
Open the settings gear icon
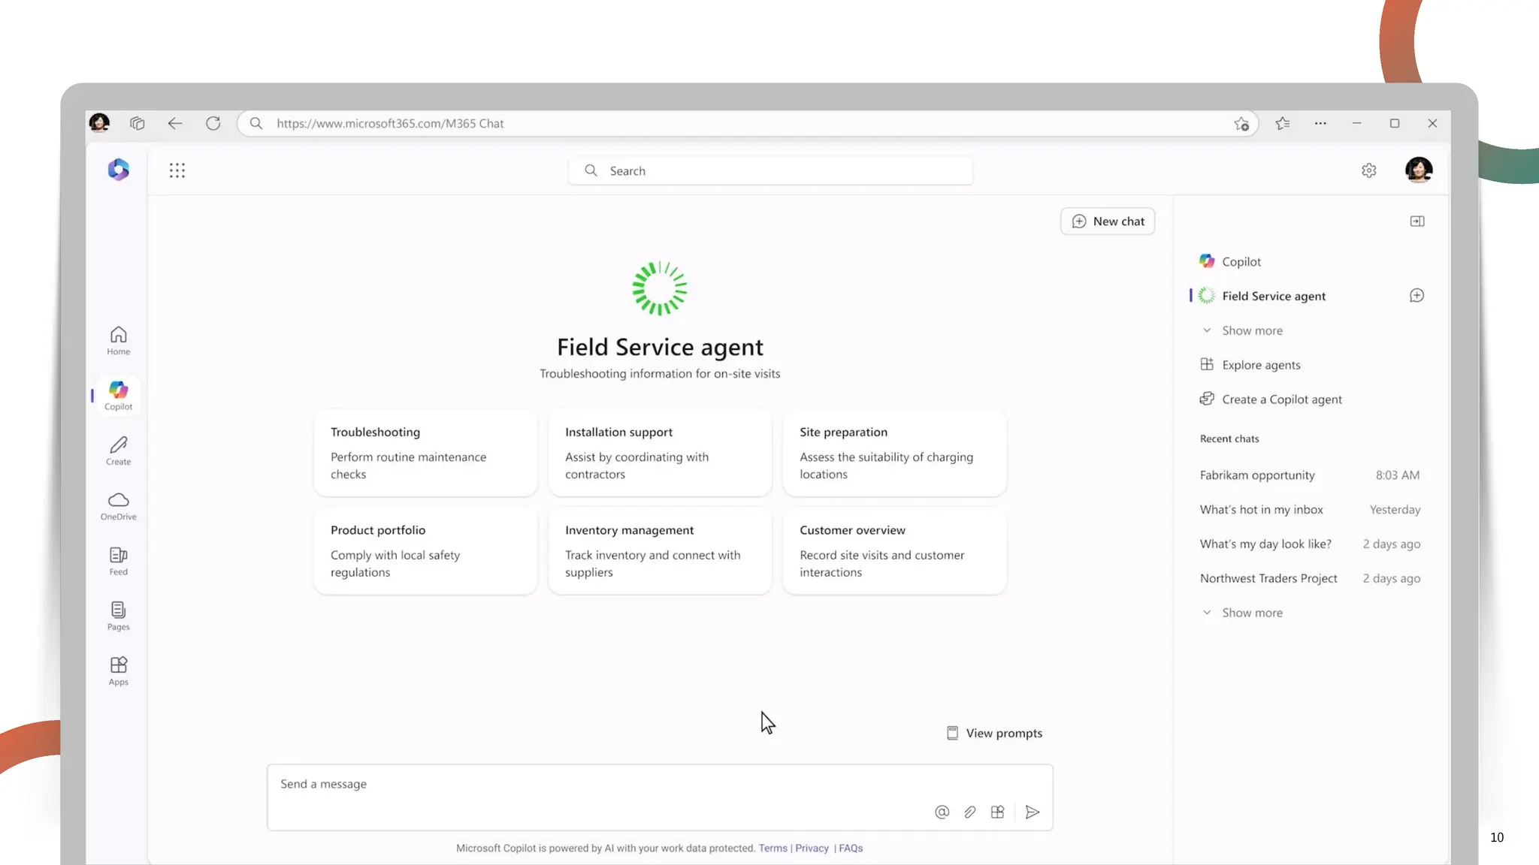point(1368,170)
